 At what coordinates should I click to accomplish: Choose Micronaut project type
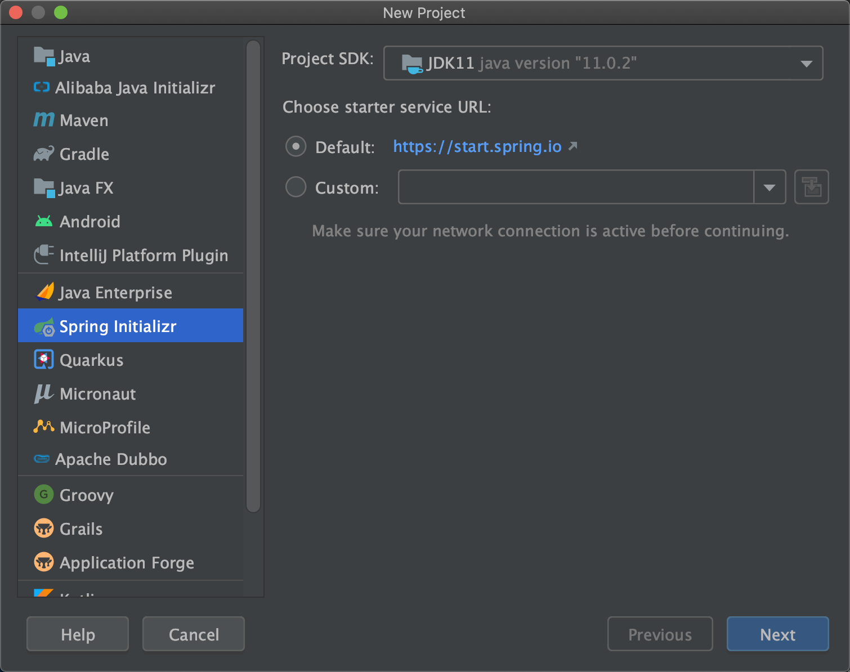tap(131, 393)
